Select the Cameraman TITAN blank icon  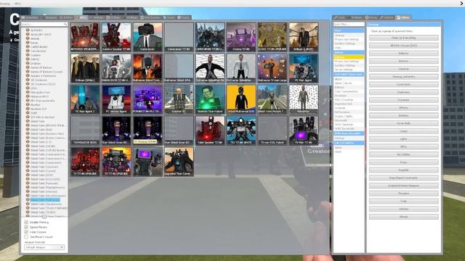(x=179, y=37)
